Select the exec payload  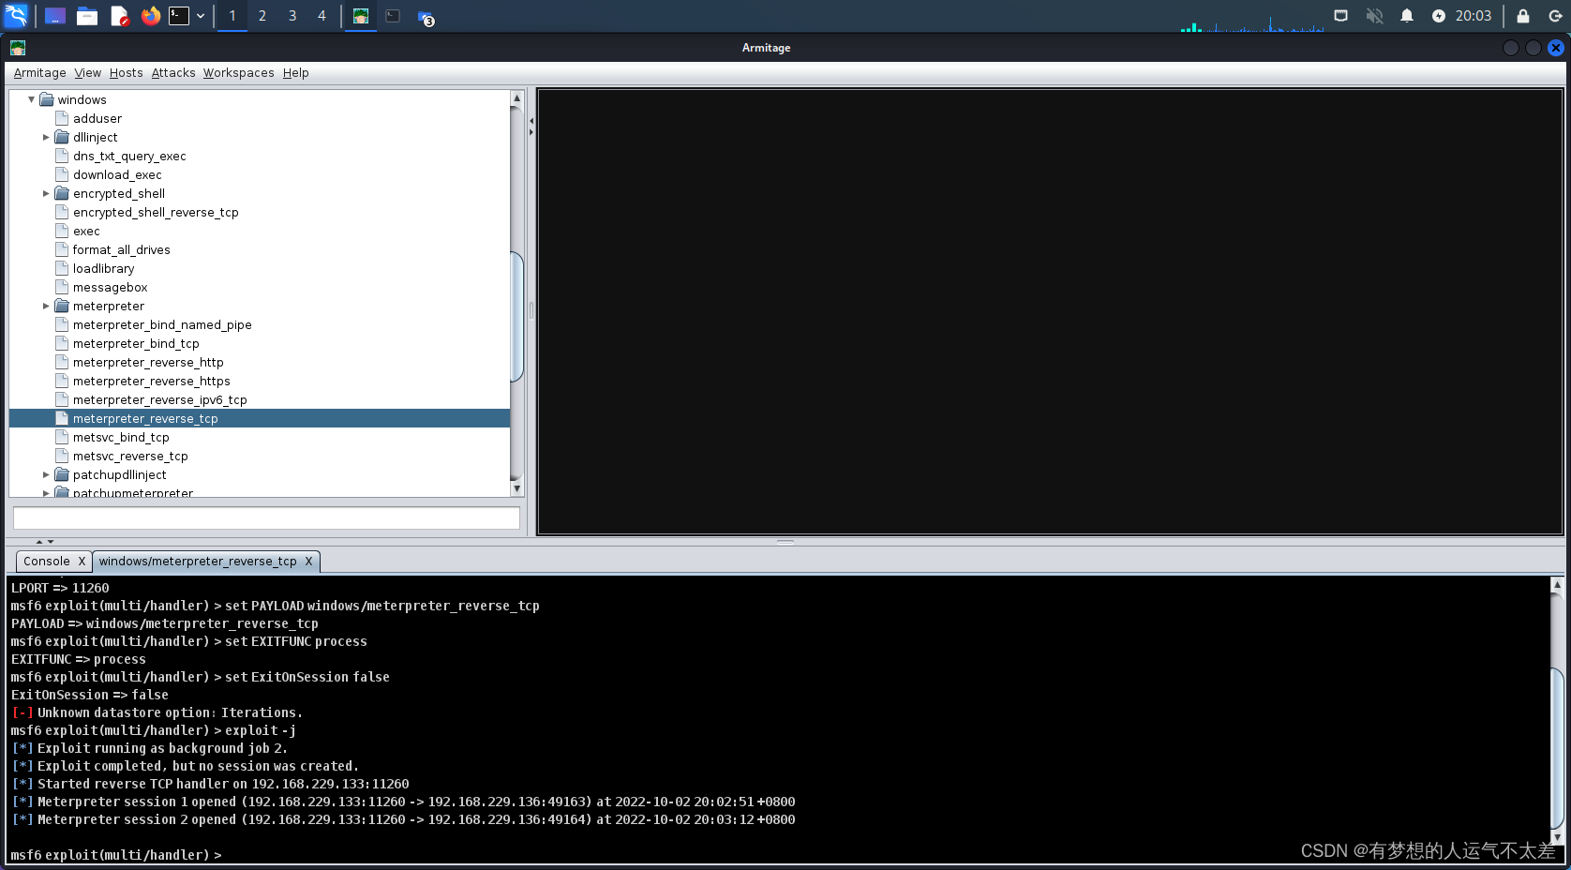point(86,231)
